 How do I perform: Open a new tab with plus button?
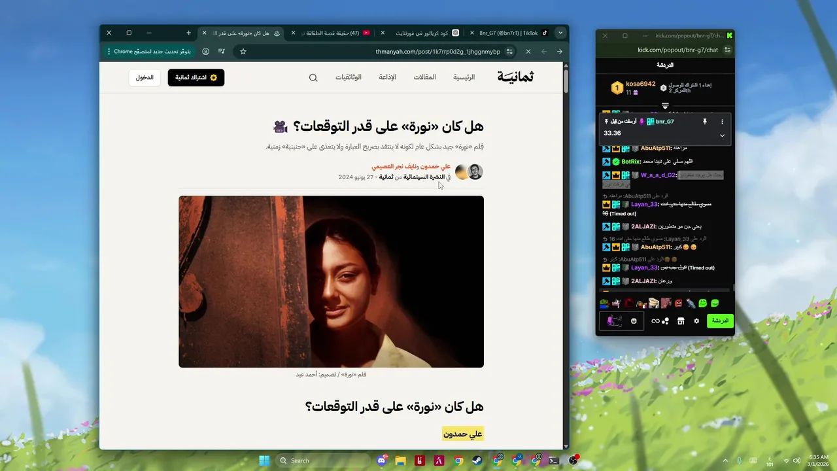click(x=188, y=33)
